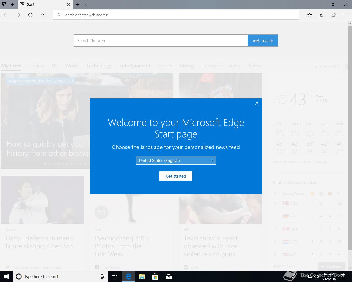
Task: Click the address bar field
Action: [176, 15]
